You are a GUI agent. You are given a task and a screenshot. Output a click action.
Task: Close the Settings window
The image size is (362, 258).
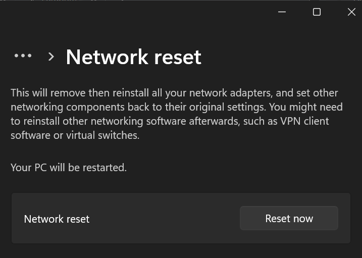351,12
